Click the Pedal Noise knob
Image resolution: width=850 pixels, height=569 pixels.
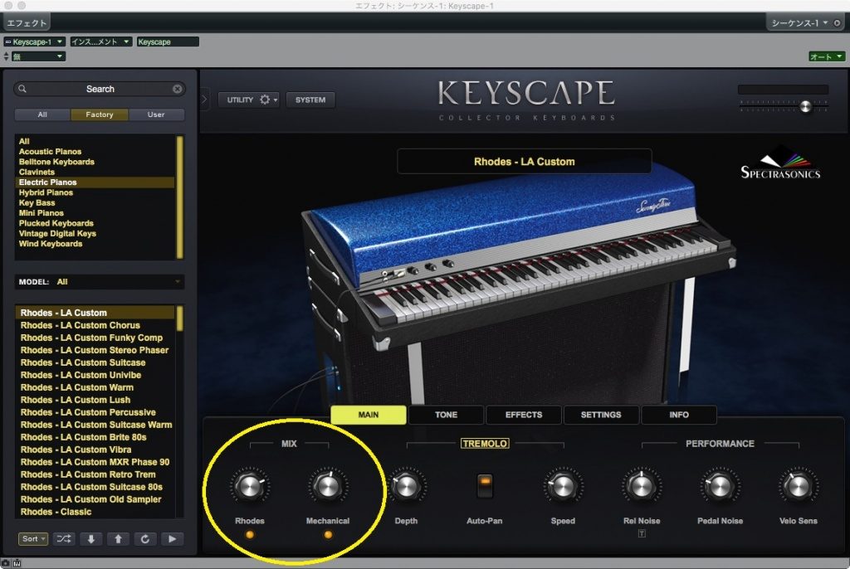click(x=720, y=486)
